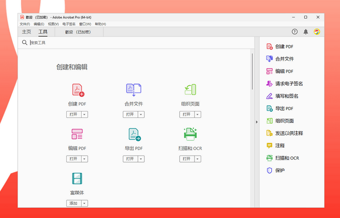Open the user profile avatar
This screenshot has height=218, width=340.
[x=317, y=32]
